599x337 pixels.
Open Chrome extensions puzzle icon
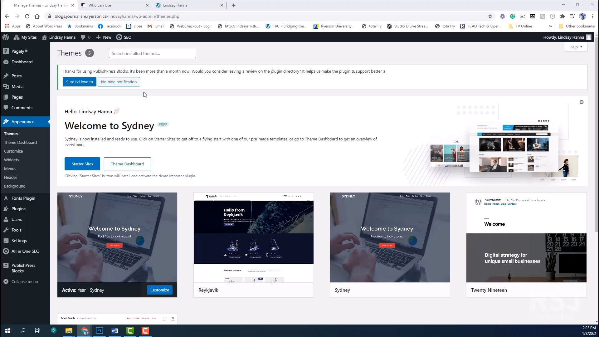[562, 16]
